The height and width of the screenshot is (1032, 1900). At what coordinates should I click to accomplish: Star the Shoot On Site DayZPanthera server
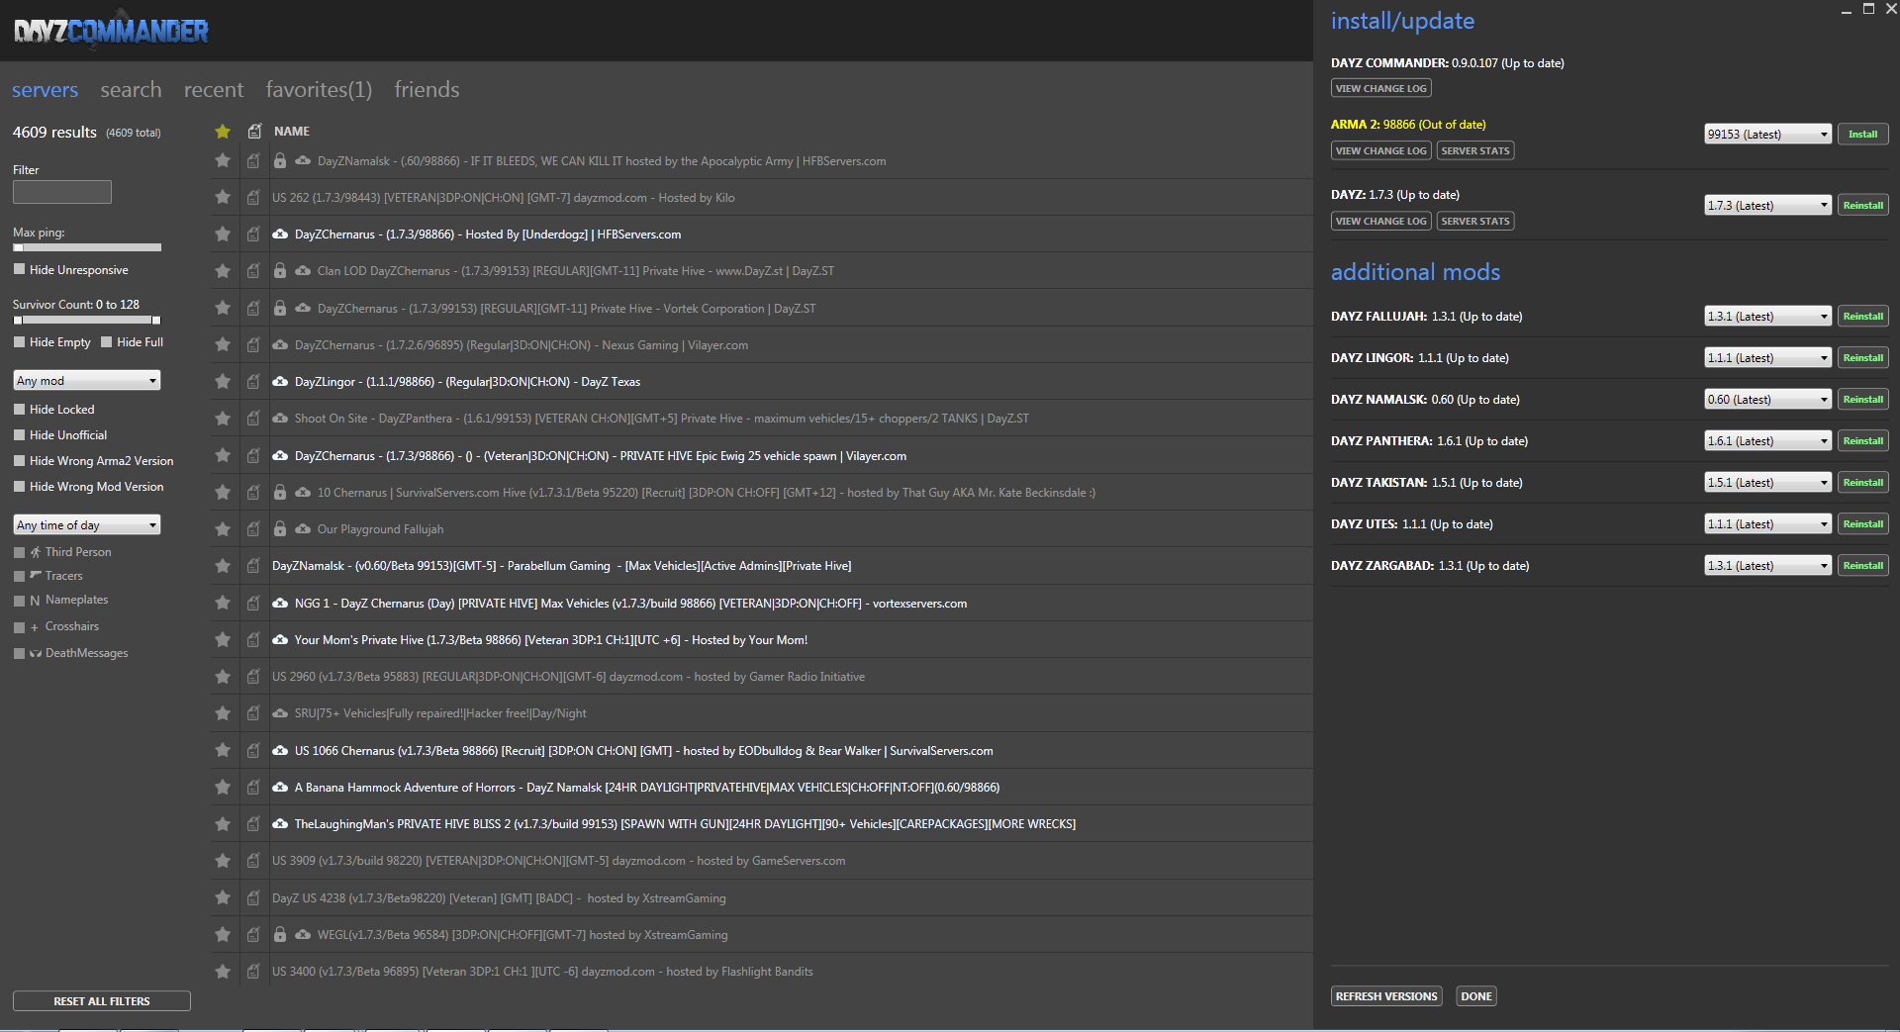point(223,419)
